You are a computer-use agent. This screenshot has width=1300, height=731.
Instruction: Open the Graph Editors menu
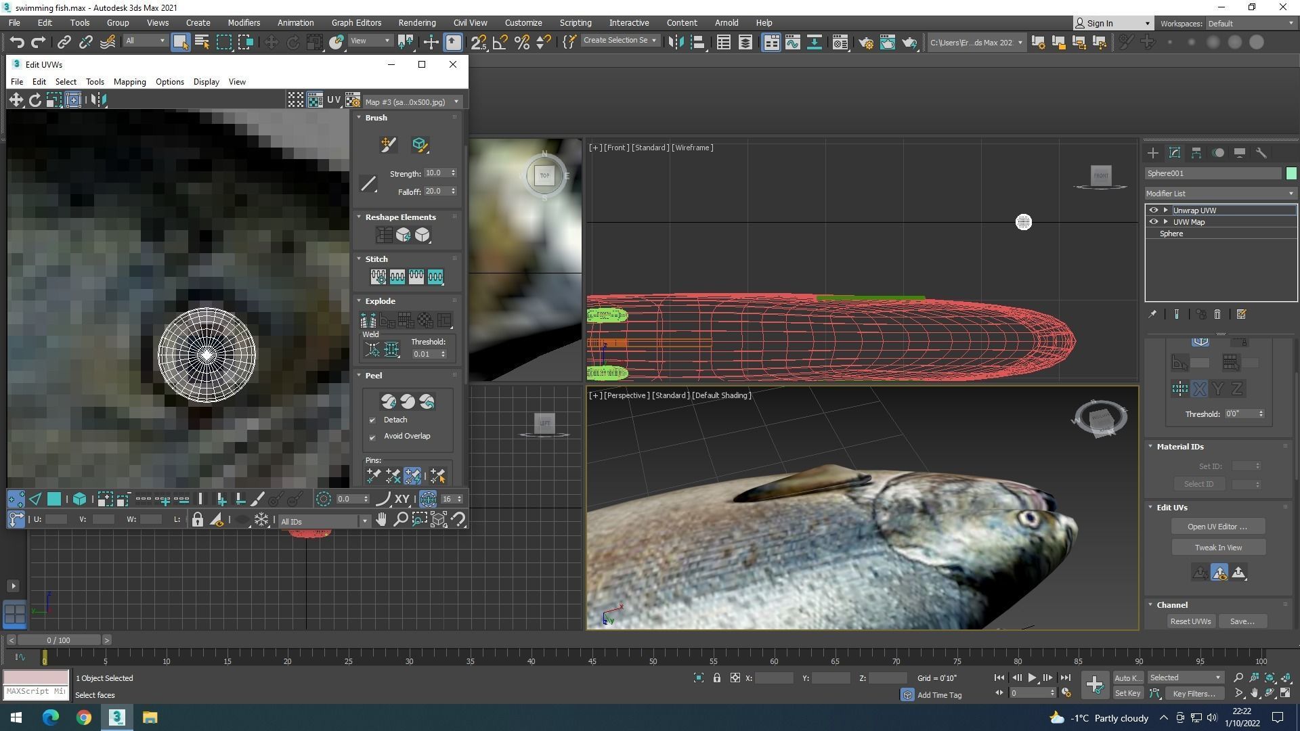pos(356,22)
